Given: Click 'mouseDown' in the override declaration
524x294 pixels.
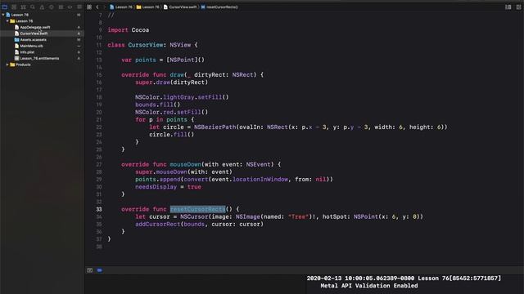Looking at the screenshot, I should [186, 164].
